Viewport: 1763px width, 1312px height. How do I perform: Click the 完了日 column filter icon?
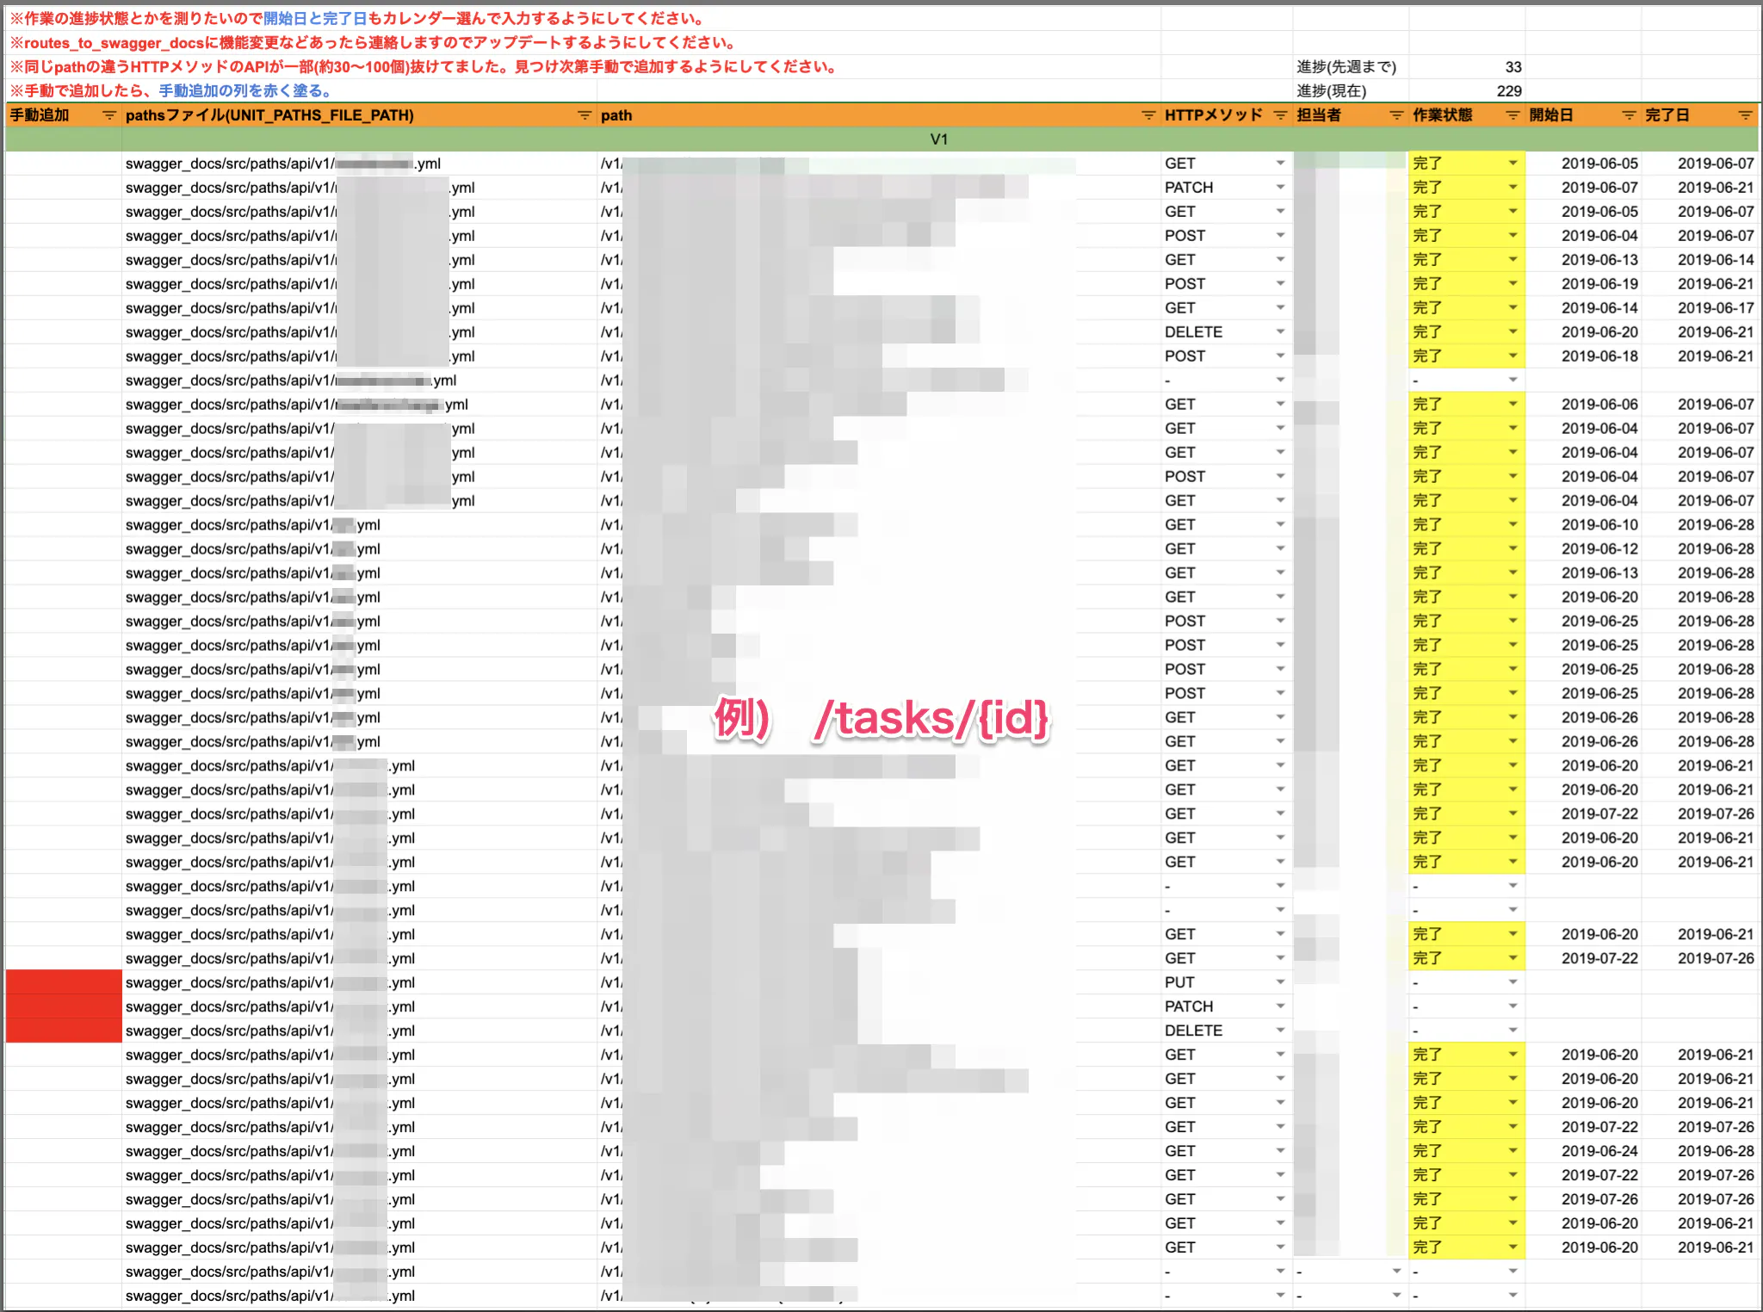click(x=1745, y=115)
